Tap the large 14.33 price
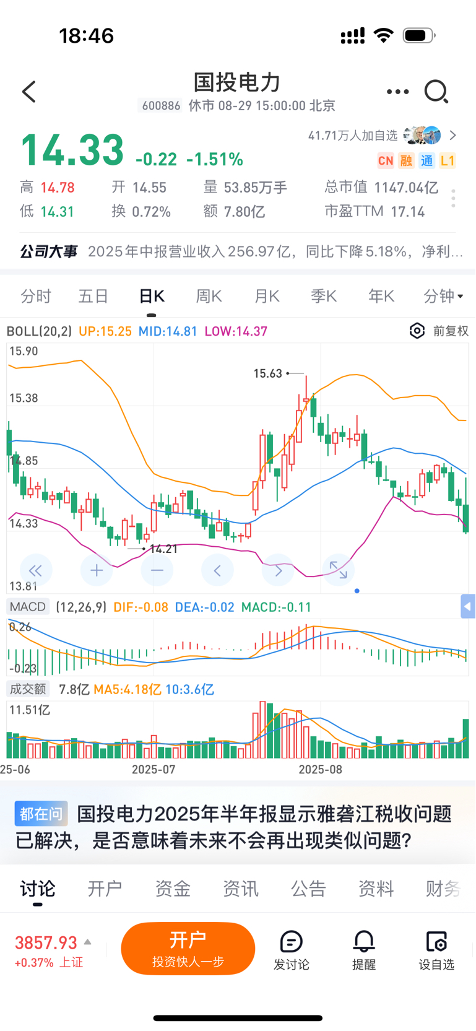Viewport: 476px width, 1031px height. pyautogui.click(x=72, y=150)
